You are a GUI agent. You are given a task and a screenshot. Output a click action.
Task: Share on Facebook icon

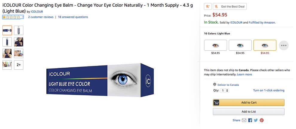pos(250,120)
